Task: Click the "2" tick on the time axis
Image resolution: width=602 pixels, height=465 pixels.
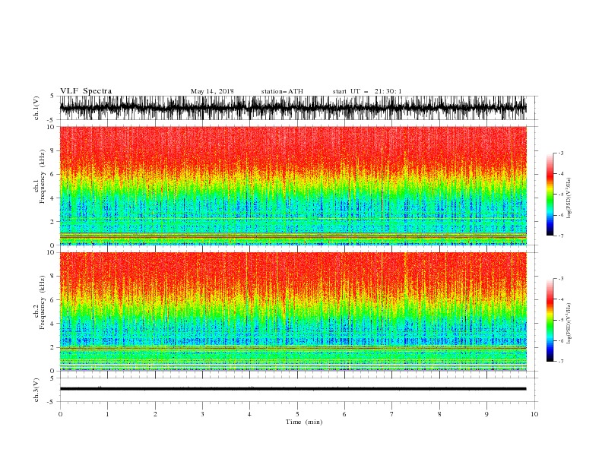Action: coord(155,414)
